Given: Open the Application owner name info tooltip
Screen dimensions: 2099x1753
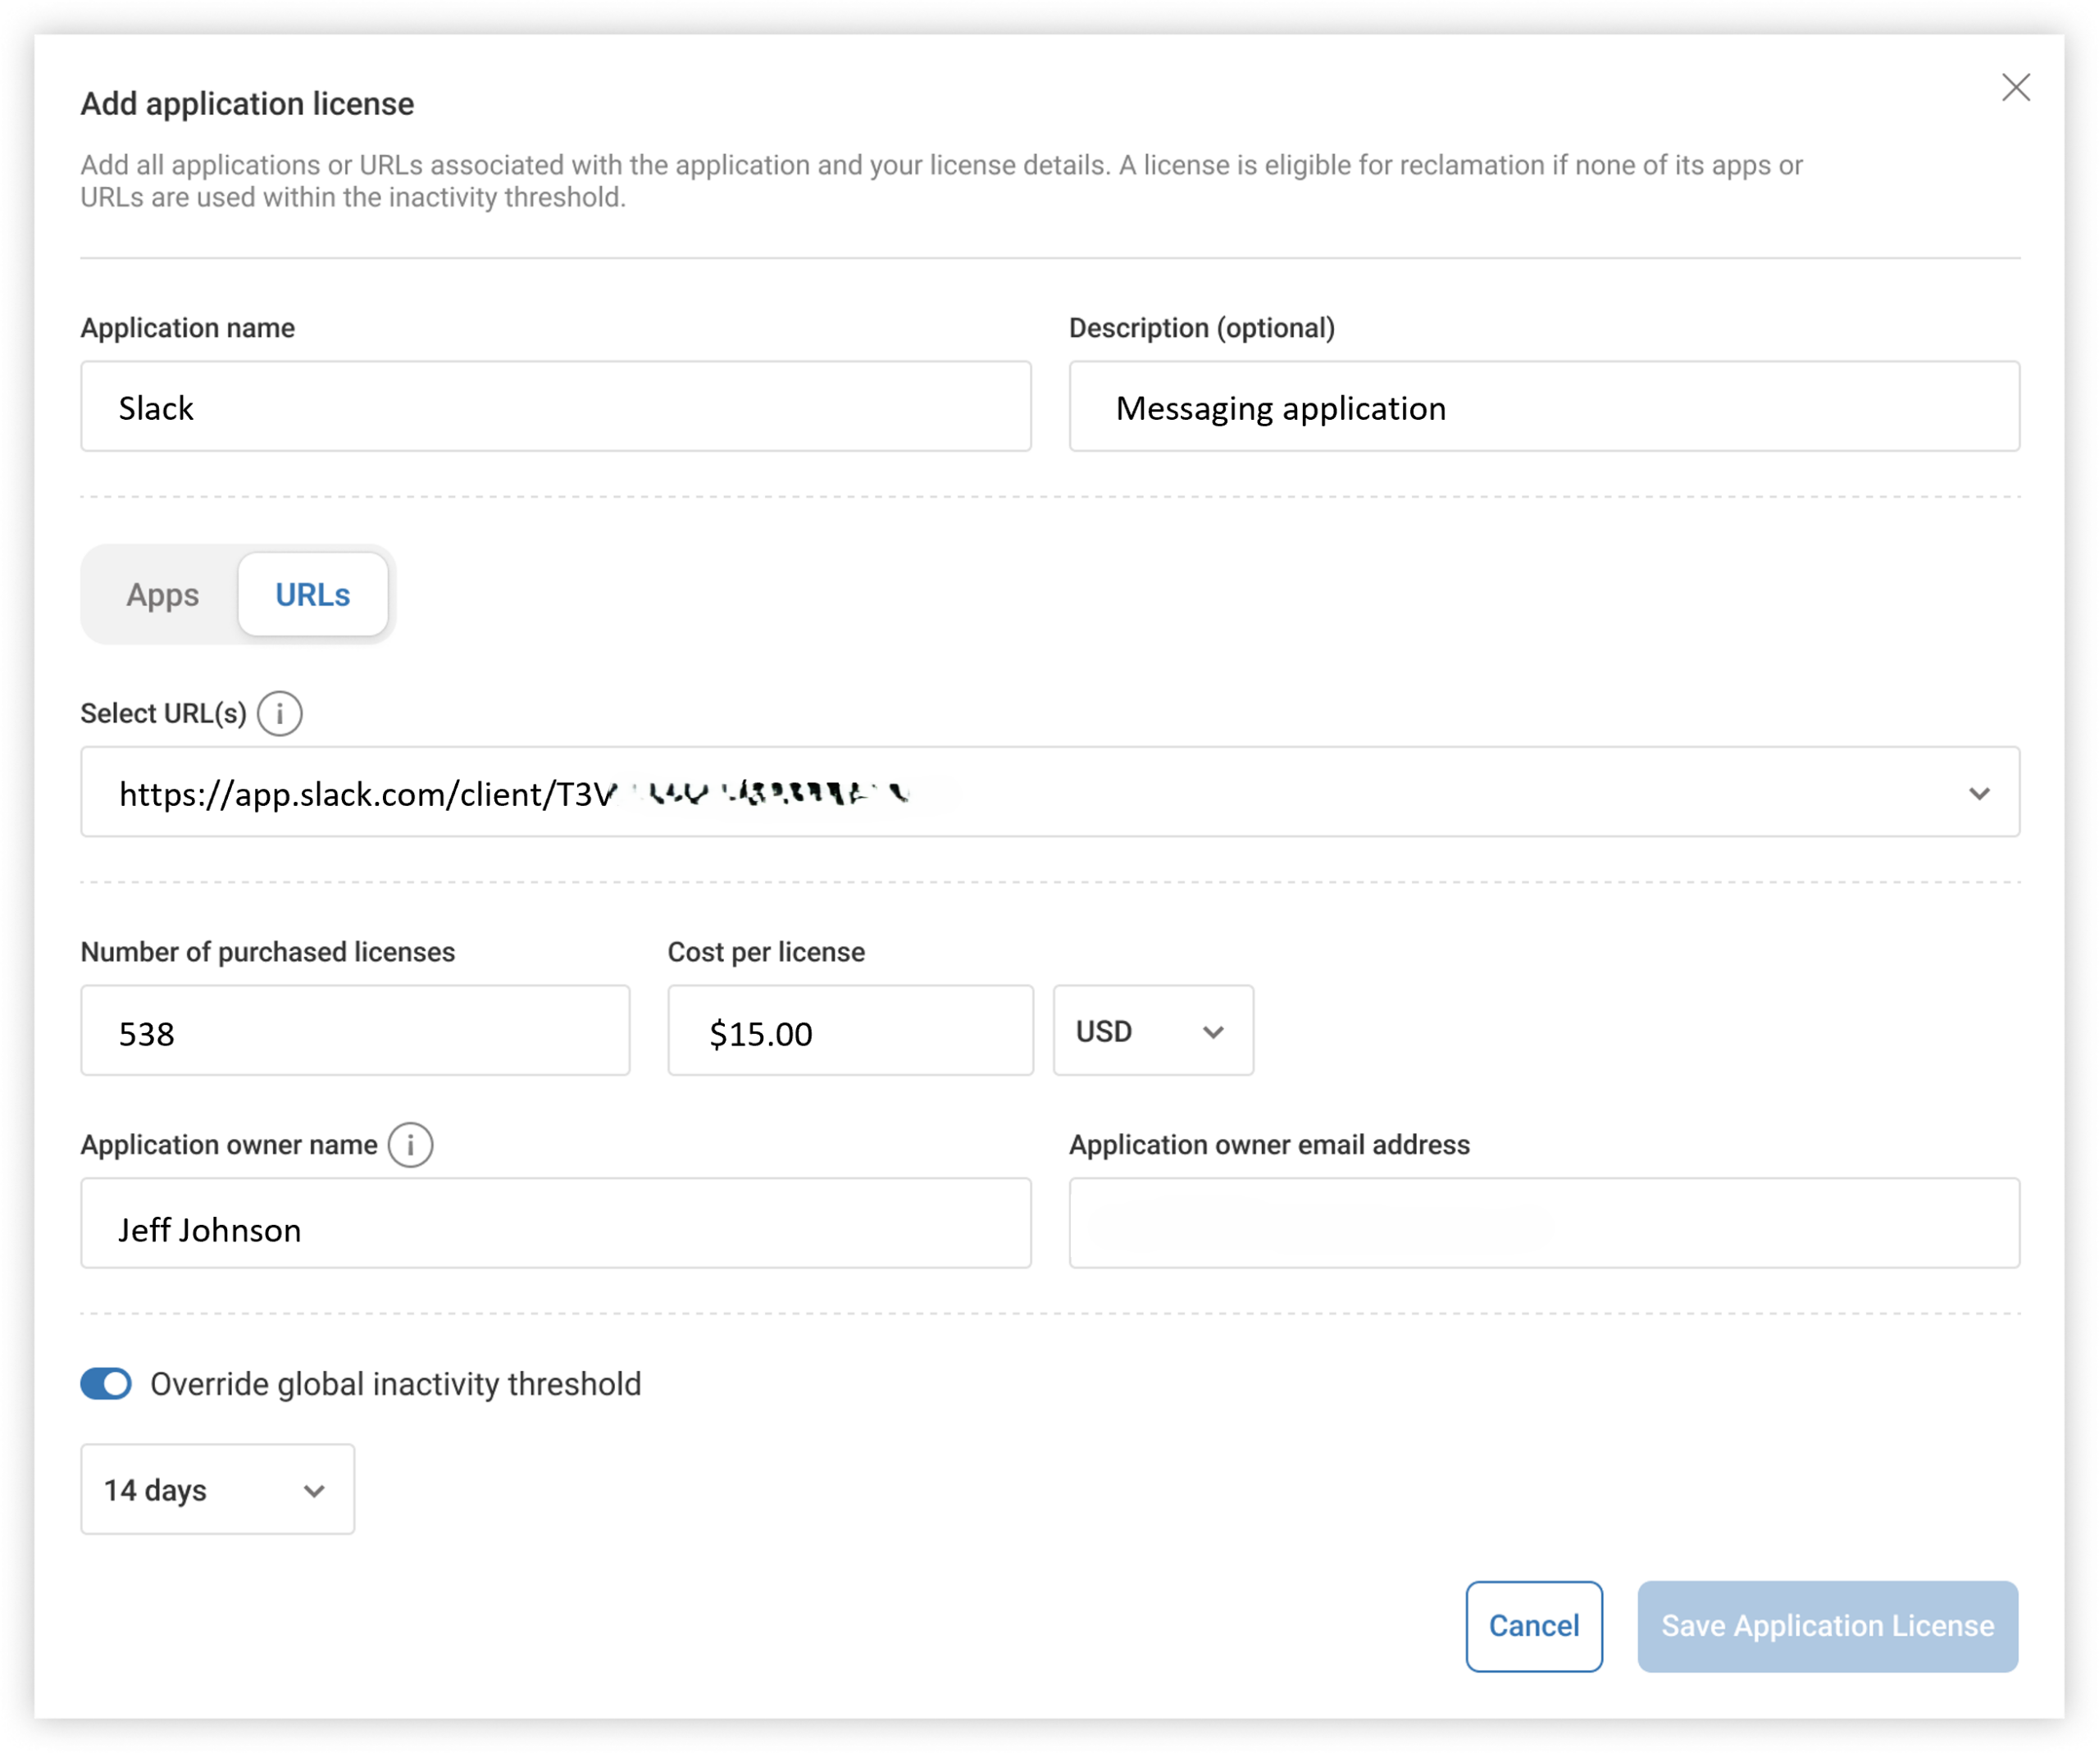Looking at the screenshot, I should click(411, 1145).
